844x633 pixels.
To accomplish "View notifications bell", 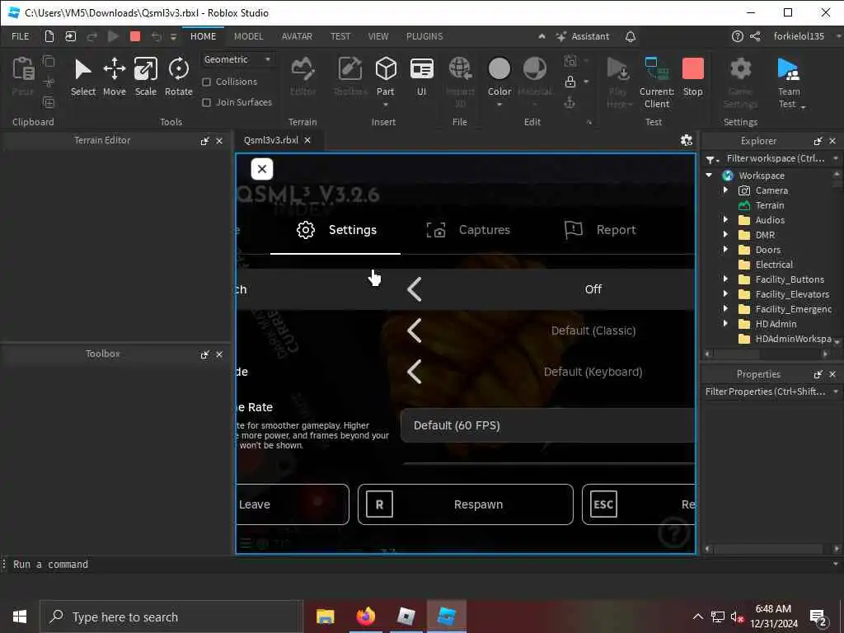I will pos(631,36).
